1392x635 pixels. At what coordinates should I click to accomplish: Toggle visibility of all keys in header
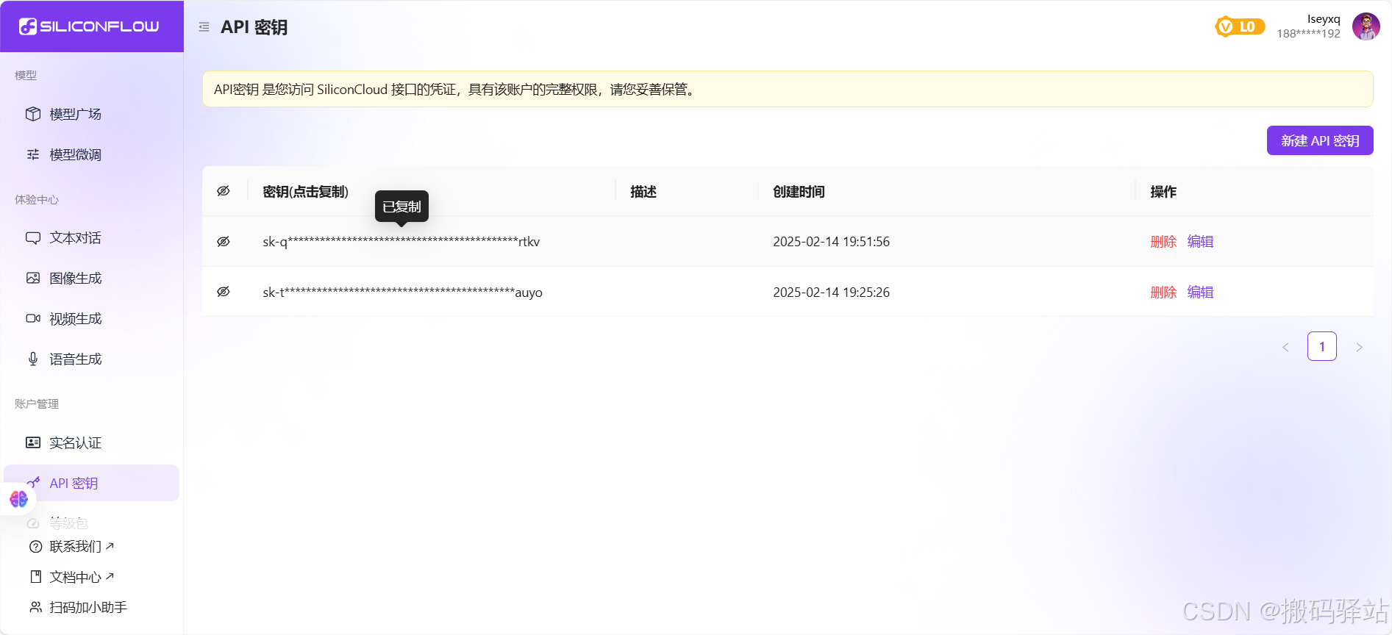224,191
